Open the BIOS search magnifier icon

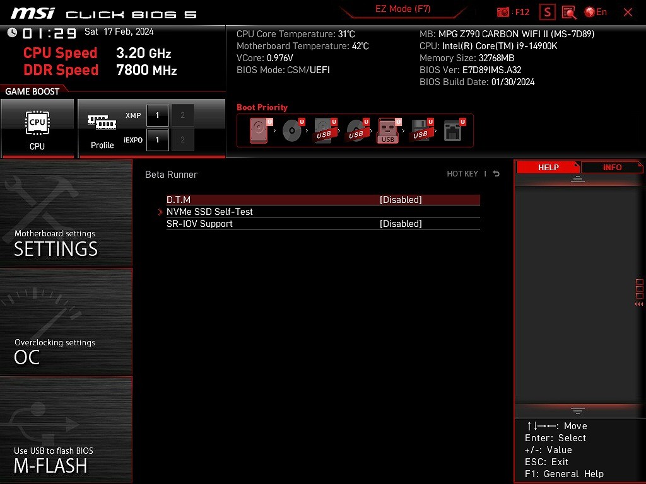coord(570,12)
